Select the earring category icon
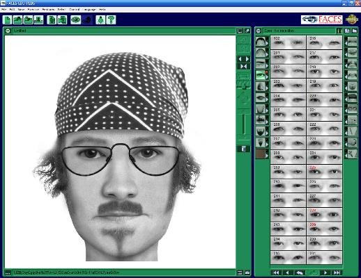361x278 pixels. tap(352, 142)
